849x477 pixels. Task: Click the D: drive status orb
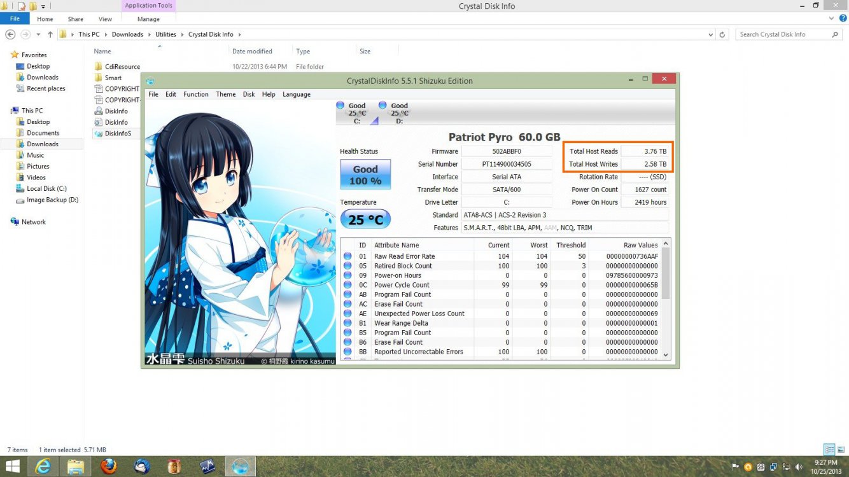pyautogui.click(x=382, y=105)
